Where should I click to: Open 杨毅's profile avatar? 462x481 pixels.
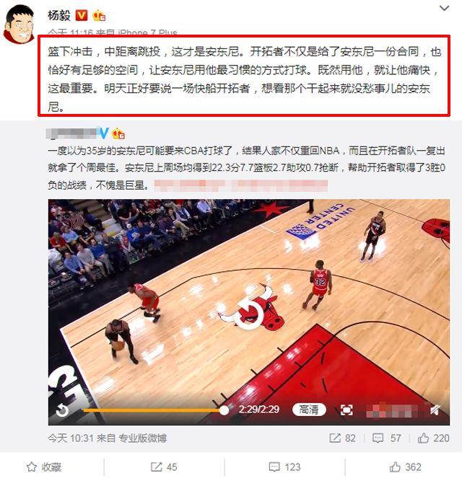point(19,25)
